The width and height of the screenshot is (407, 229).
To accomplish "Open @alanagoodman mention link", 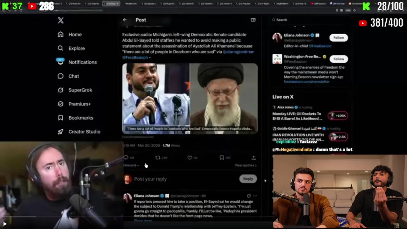I will click(x=238, y=52).
